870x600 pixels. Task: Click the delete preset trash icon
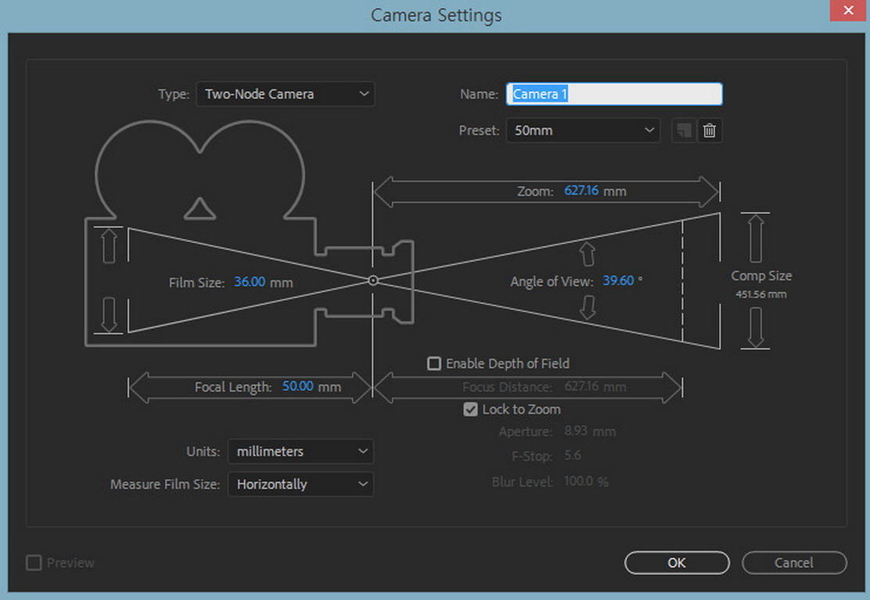pyautogui.click(x=710, y=130)
